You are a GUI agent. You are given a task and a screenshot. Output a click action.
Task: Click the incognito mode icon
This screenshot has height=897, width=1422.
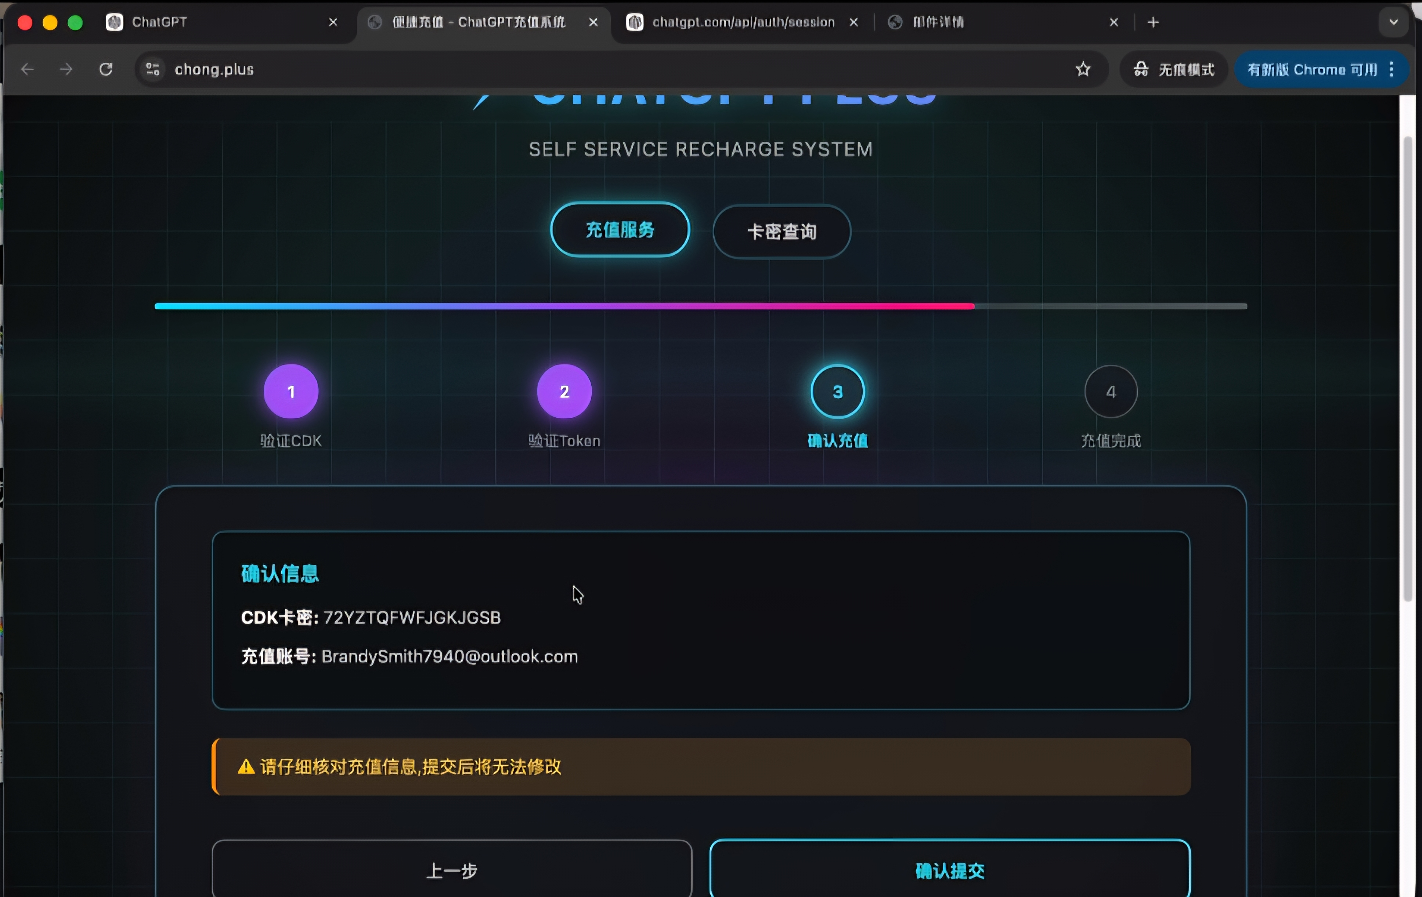1140,70
